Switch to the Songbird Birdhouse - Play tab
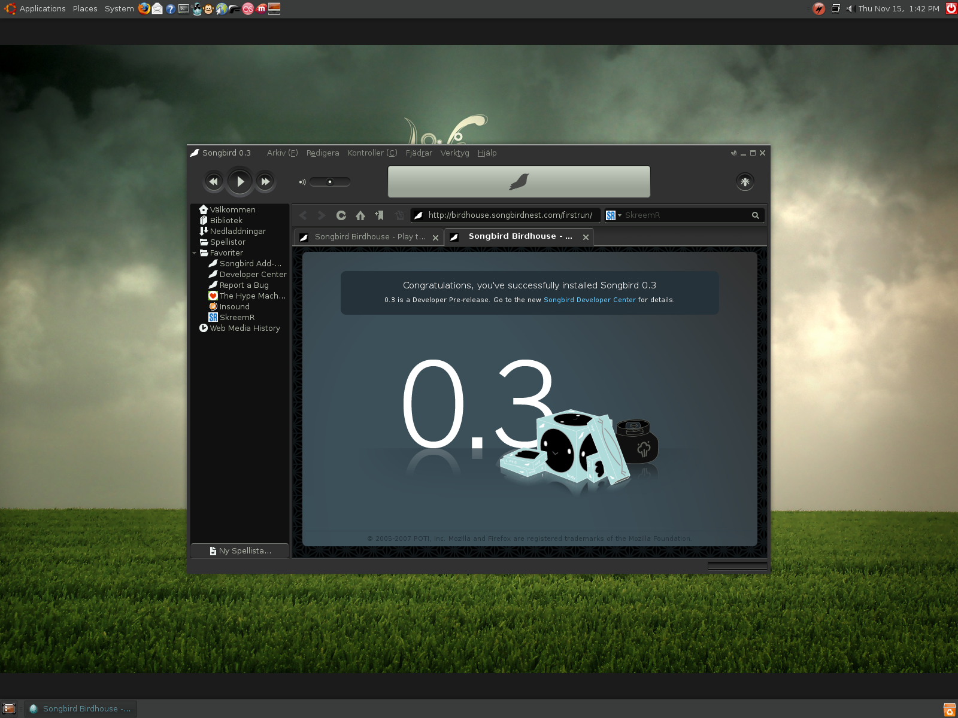 click(x=369, y=237)
